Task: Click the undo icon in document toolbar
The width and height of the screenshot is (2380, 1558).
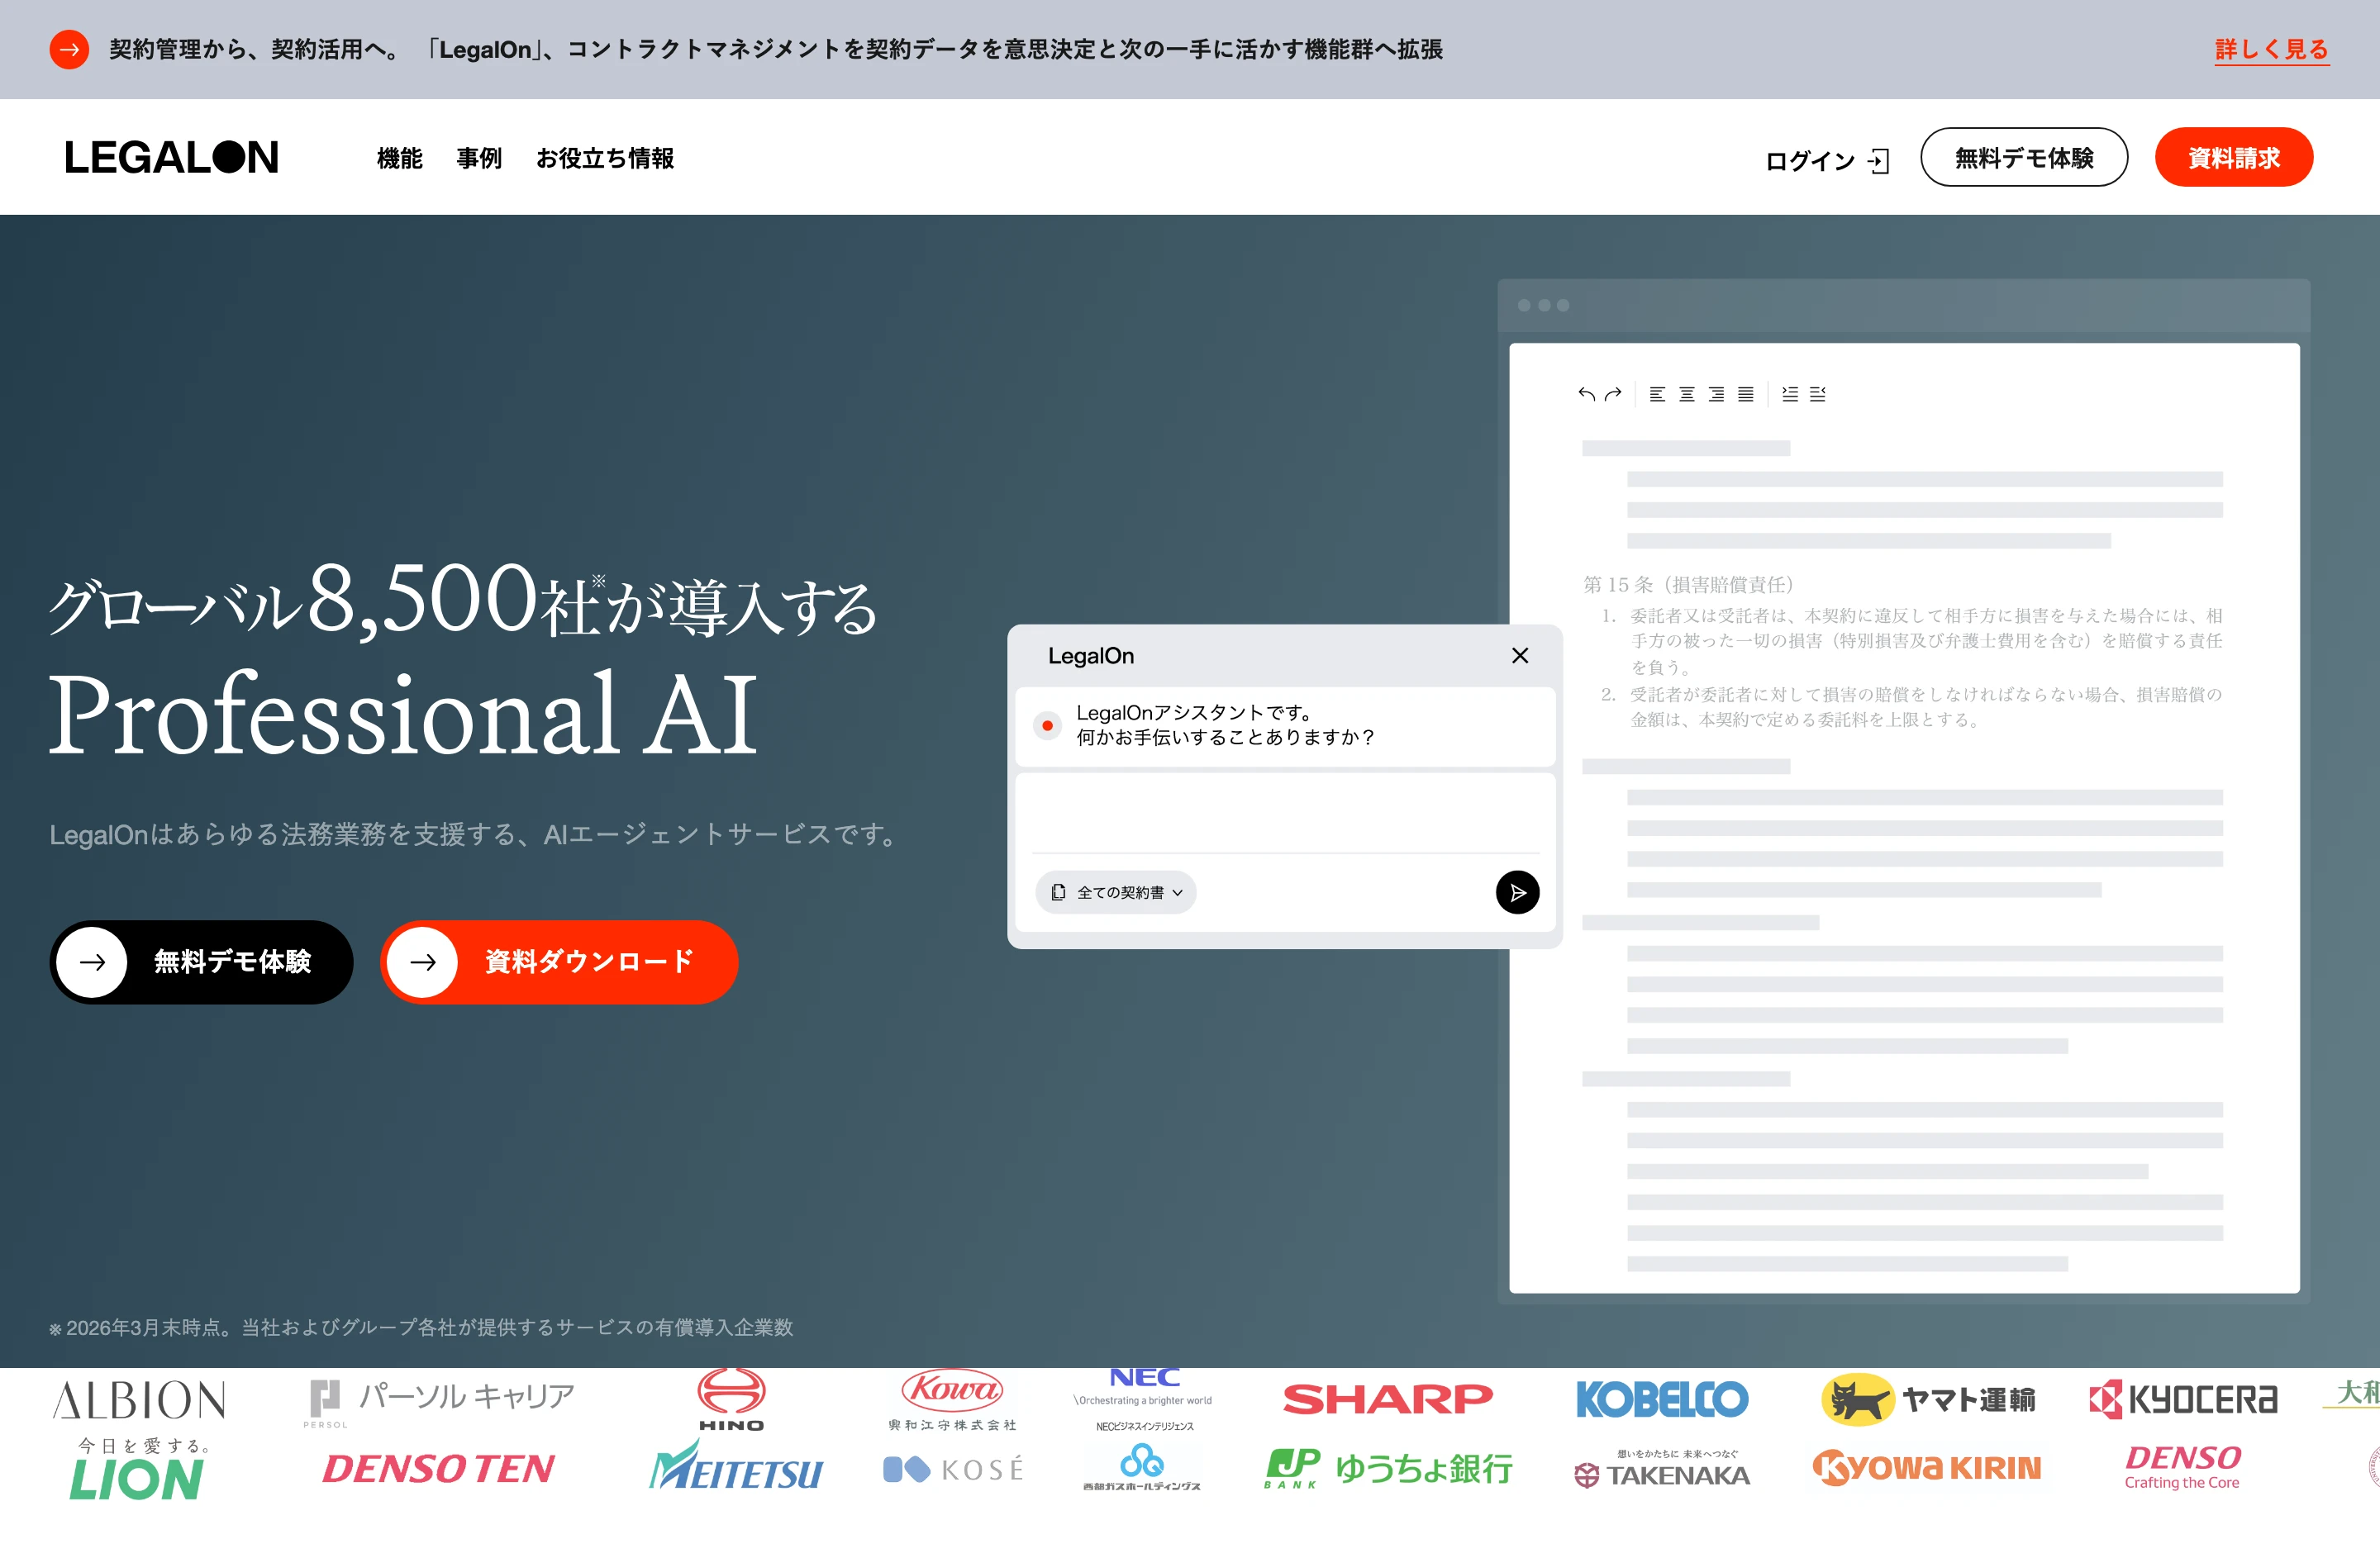Action: pos(1586,394)
